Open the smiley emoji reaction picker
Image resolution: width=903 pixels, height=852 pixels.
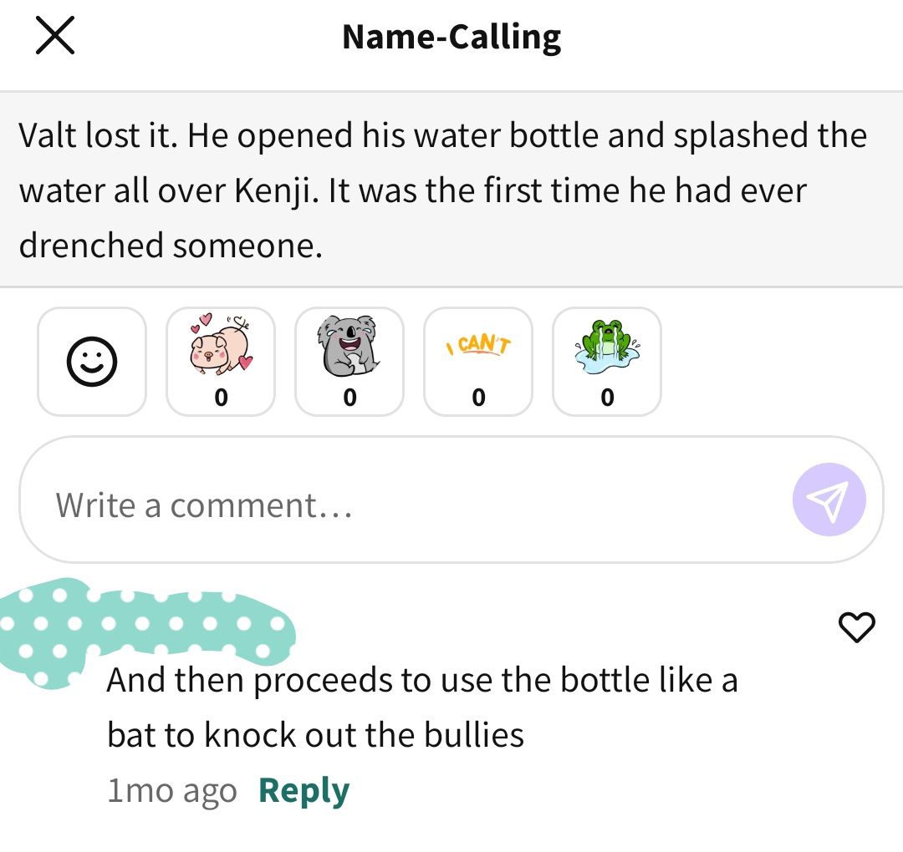coord(92,362)
